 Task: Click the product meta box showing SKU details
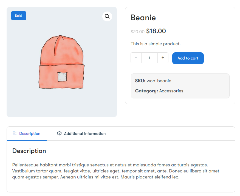click(180, 86)
